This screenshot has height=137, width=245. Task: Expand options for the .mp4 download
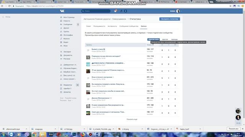click(x=26, y=129)
